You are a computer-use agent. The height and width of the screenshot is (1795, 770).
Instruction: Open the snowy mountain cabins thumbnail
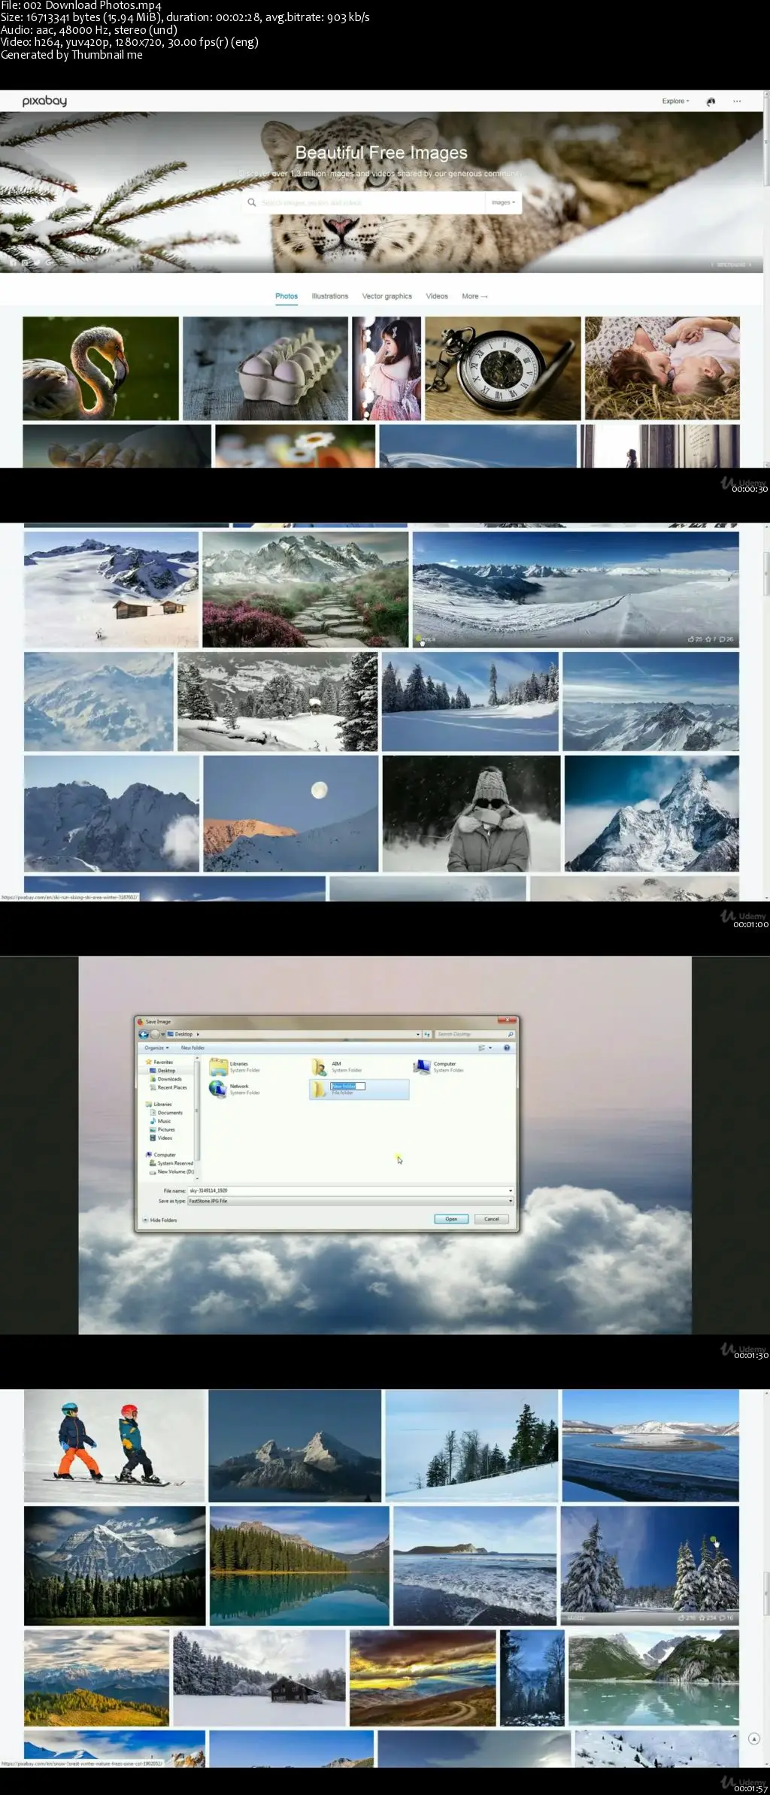point(111,590)
